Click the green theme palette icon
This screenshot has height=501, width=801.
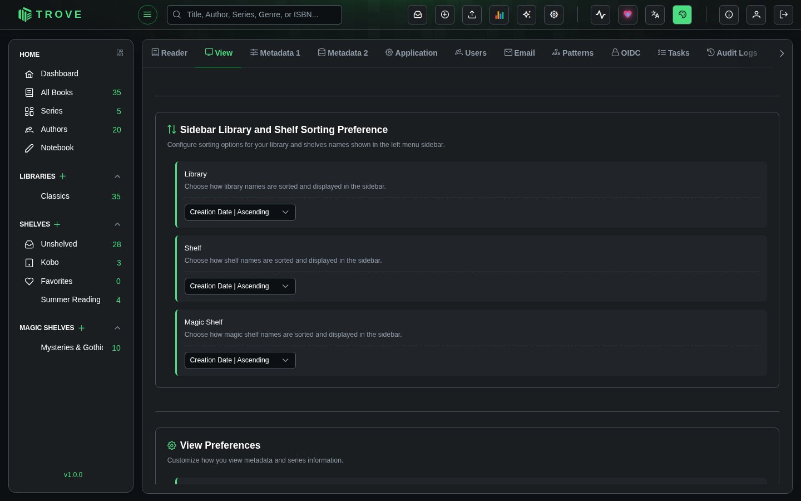tap(682, 14)
